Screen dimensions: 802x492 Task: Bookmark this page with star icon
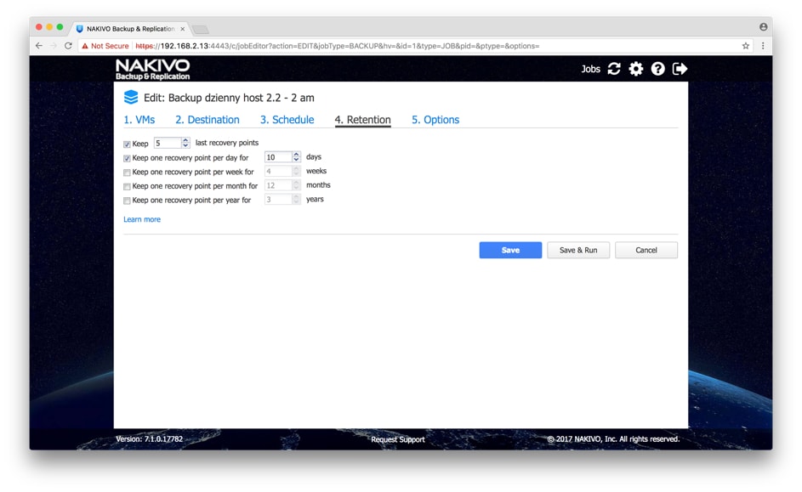pyautogui.click(x=746, y=46)
